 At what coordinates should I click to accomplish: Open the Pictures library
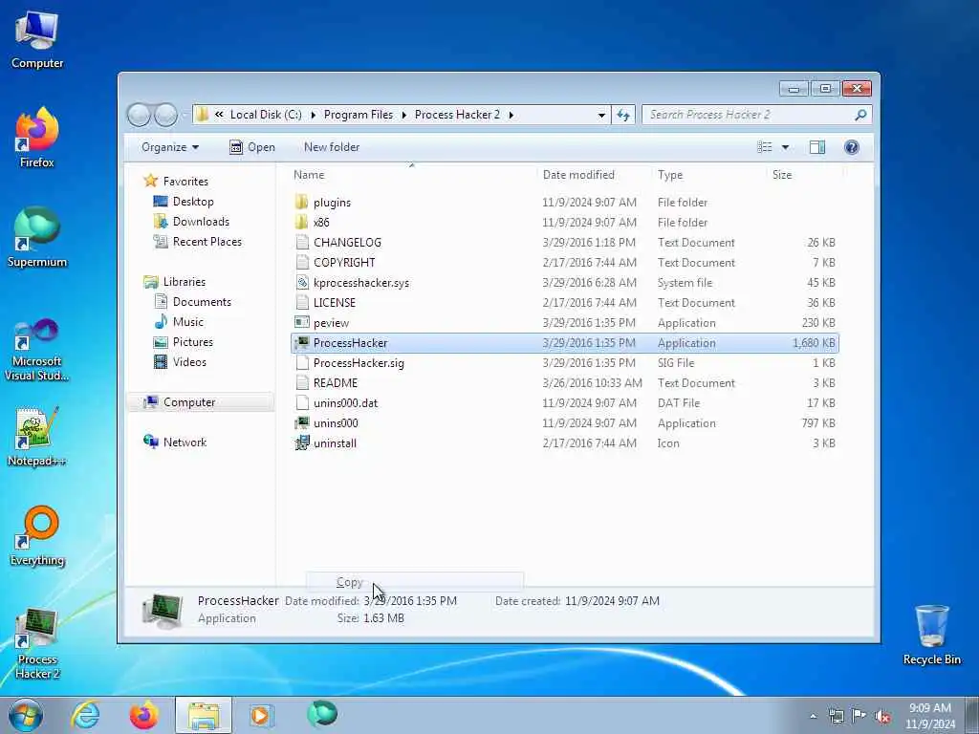point(192,341)
